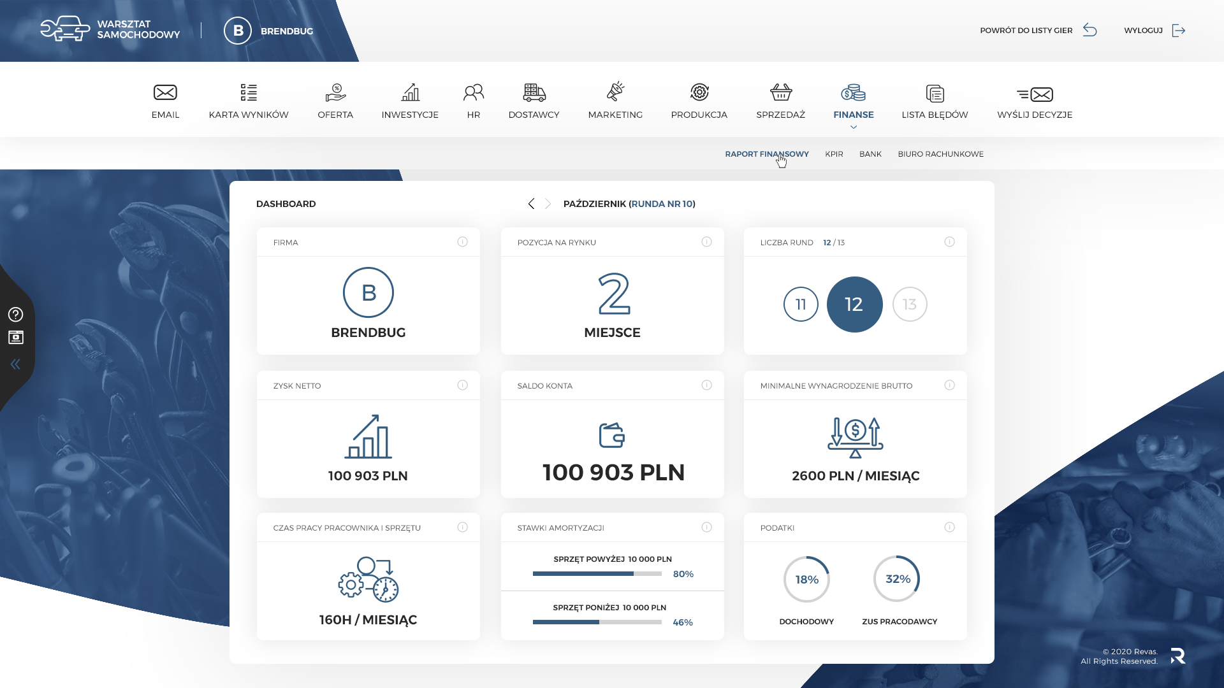Click the 80% depreciation progress bar
The width and height of the screenshot is (1224, 688).
[597, 574]
